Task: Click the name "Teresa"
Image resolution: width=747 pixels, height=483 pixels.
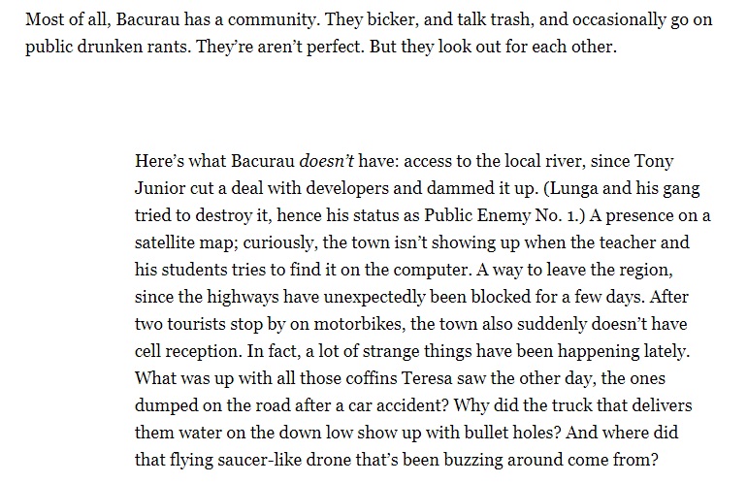Action: point(427,378)
